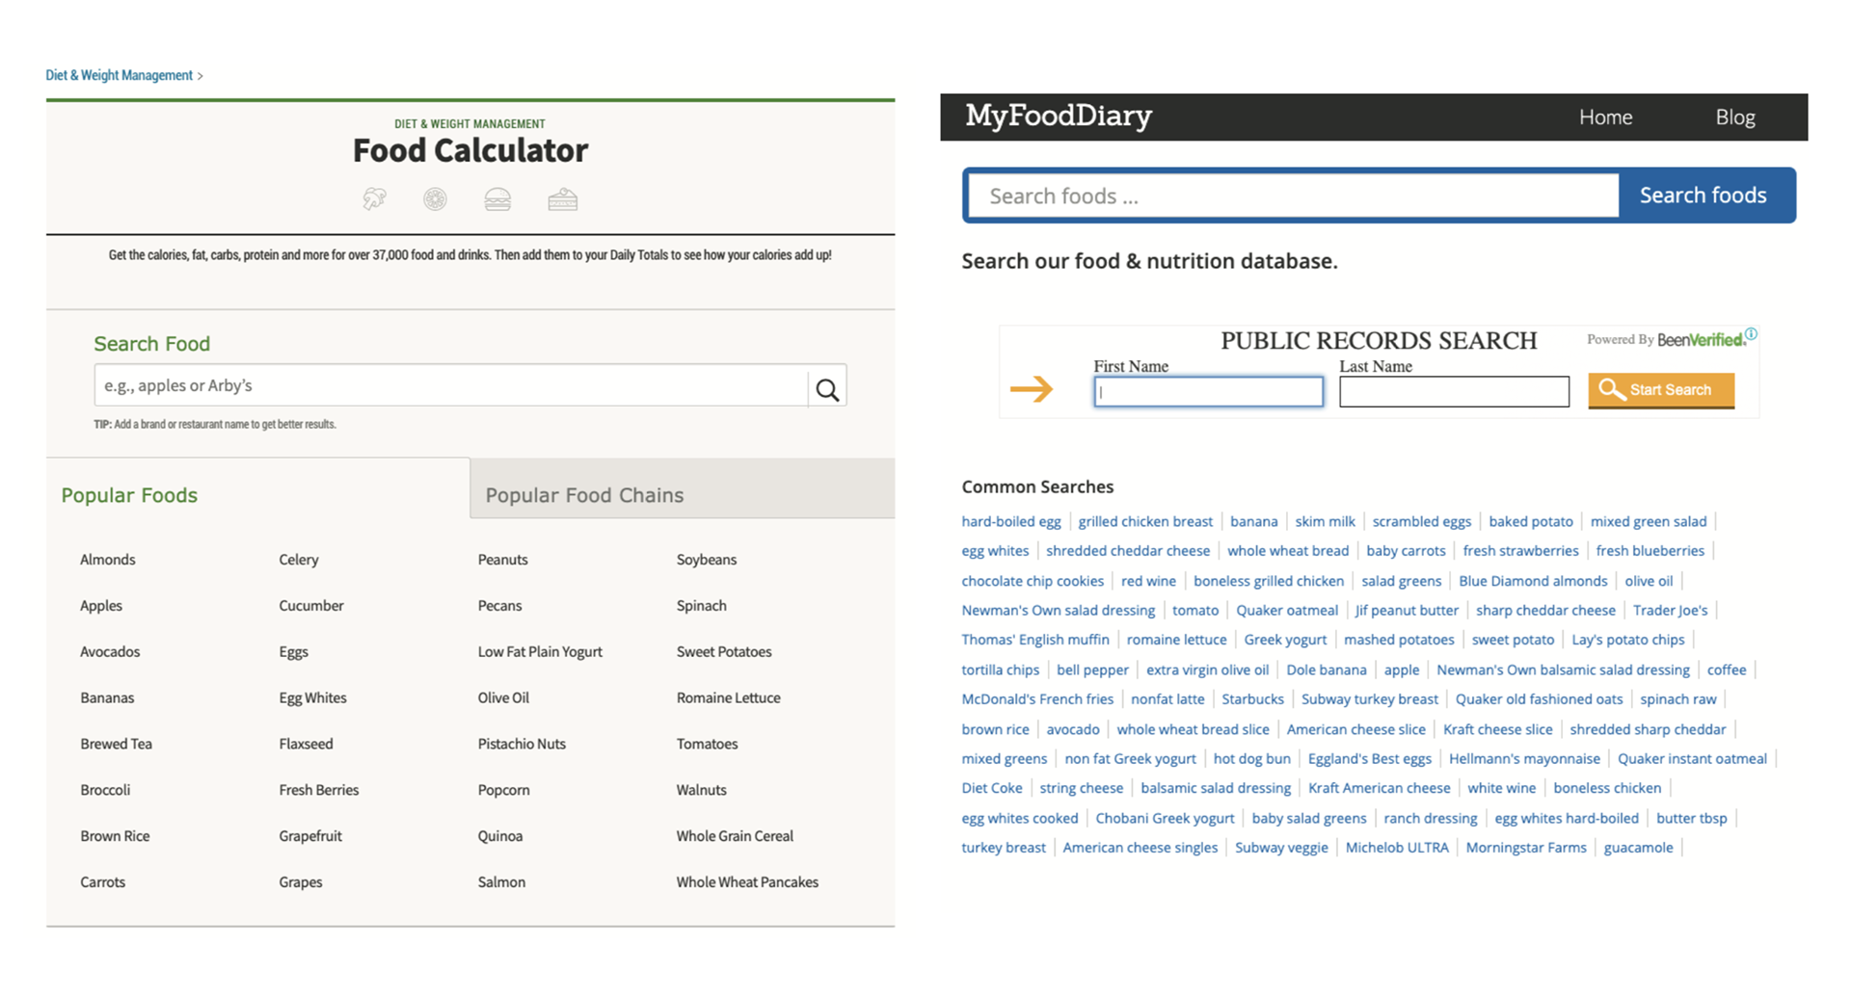The image size is (1851, 998).
Task: Select Romaine Lettuce from Popular Foods
Action: click(729, 697)
